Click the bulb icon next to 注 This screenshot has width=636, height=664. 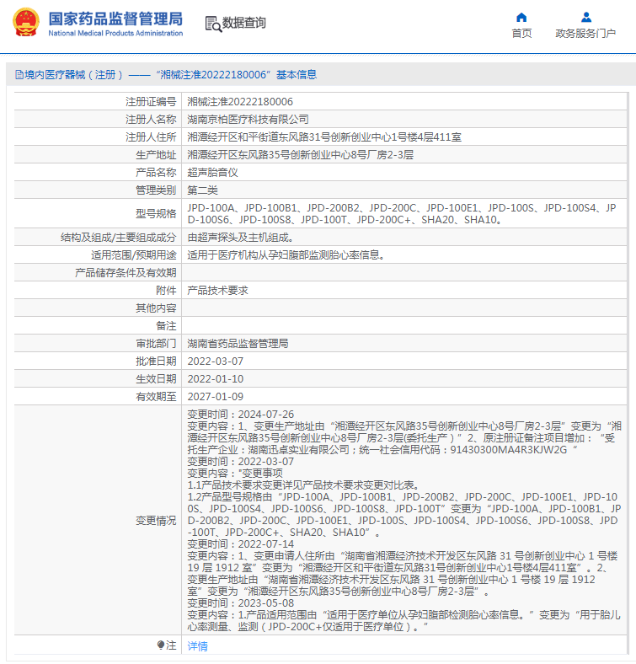point(161,645)
